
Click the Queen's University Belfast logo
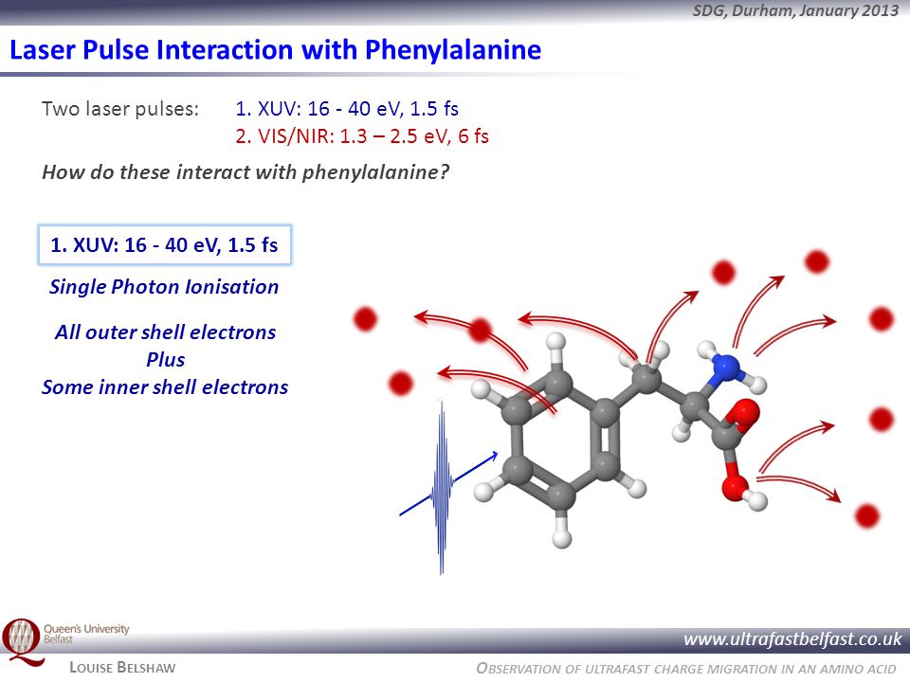click(65, 641)
